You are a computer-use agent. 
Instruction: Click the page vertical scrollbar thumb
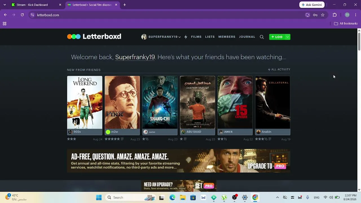click(359, 41)
